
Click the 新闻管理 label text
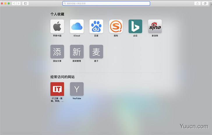pyautogui.click(x=77, y=61)
